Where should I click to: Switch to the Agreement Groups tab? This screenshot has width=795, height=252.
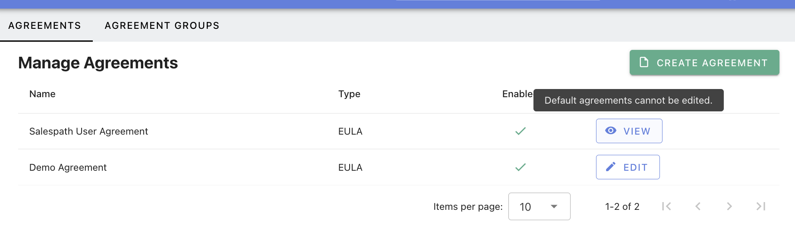(x=162, y=25)
